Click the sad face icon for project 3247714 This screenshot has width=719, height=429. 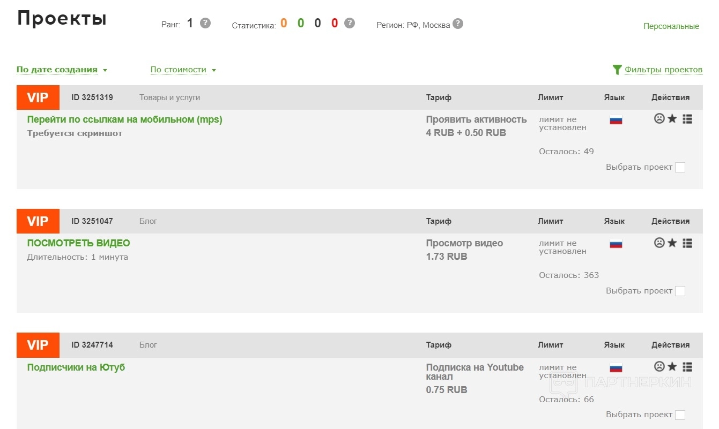pos(659,367)
